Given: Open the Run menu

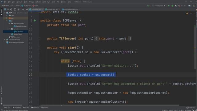Looking at the screenshot, I should [x=49, y=2].
